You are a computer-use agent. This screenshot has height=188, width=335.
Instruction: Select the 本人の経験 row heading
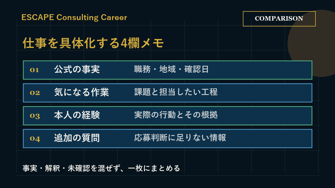pyautogui.click(x=77, y=115)
